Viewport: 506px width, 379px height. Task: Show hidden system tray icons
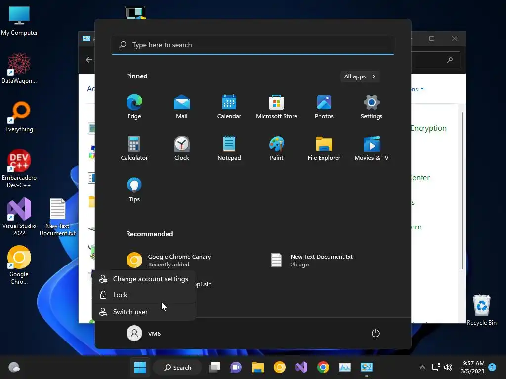422,367
